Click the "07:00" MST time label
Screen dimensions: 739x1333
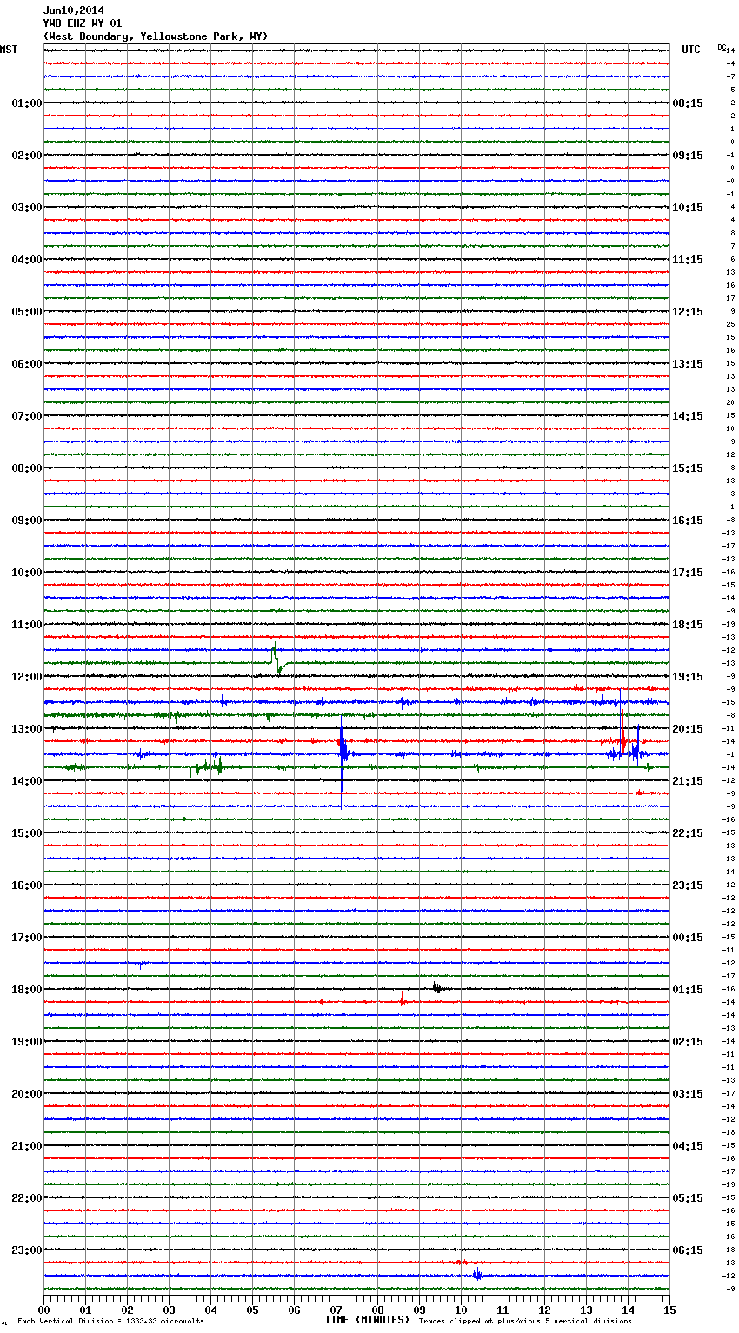tap(26, 416)
